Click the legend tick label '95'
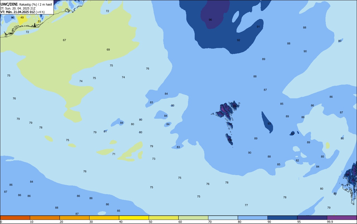 299,222
